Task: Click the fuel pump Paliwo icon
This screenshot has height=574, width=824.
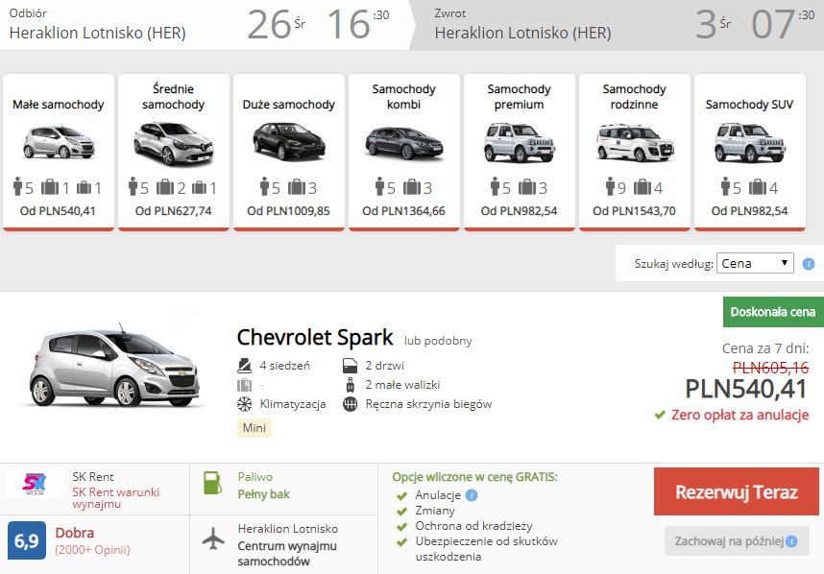Action: point(213,483)
